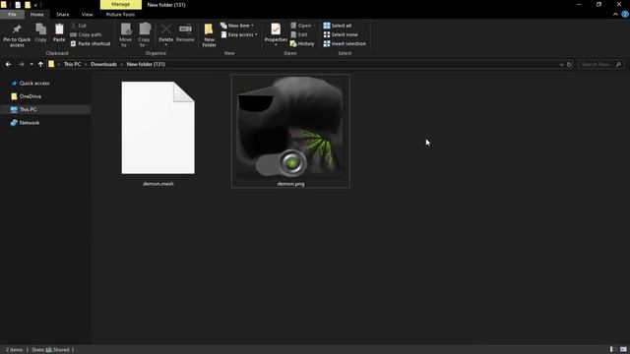630x354 pixels.
Task: Click the Cut command
Action: tap(79, 26)
